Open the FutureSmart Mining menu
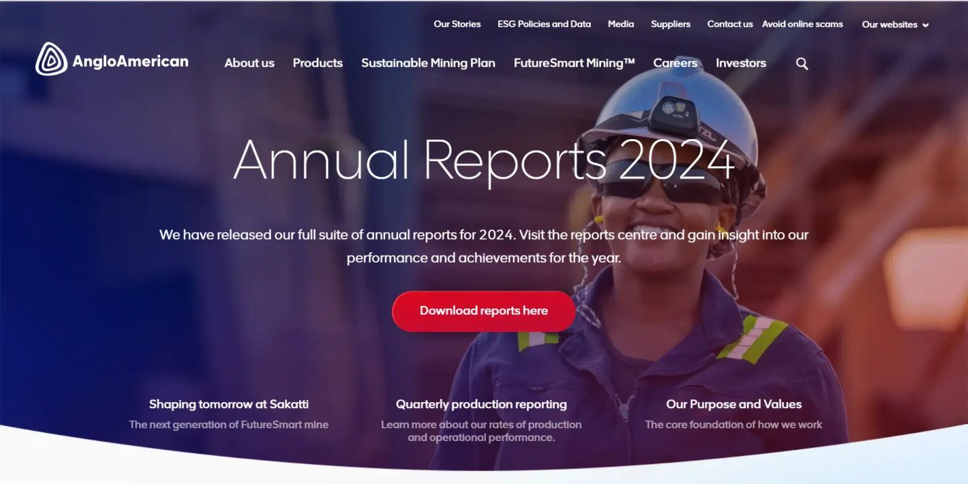The height and width of the screenshot is (484, 968). [x=574, y=63]
